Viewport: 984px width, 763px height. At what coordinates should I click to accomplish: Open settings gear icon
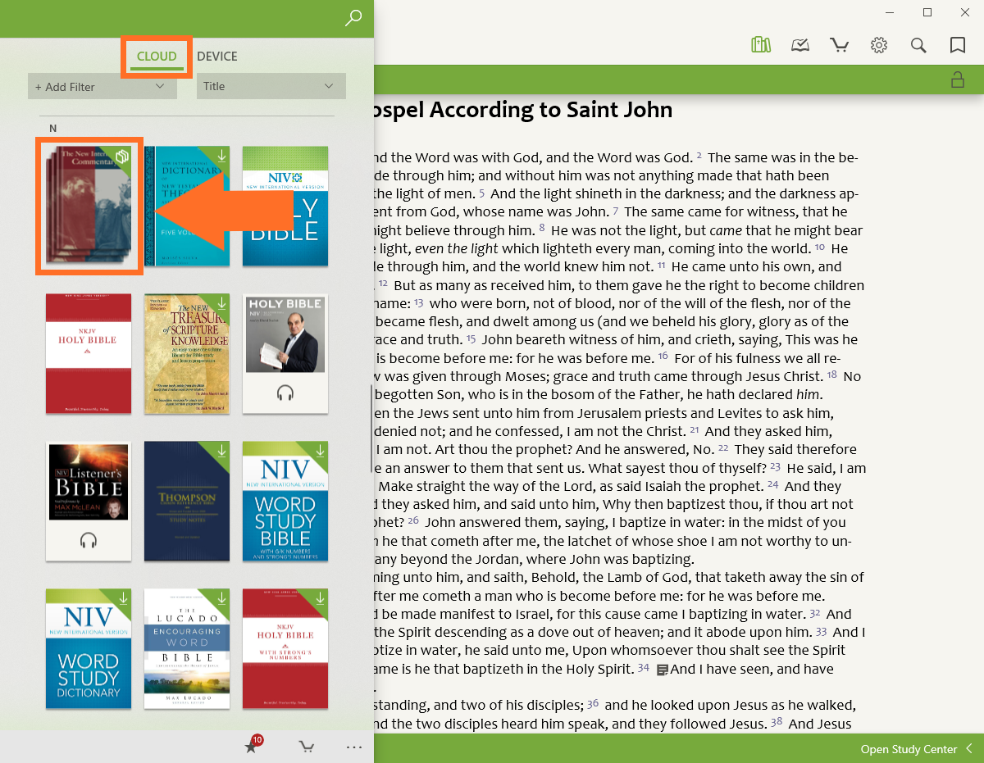(879, 45)
